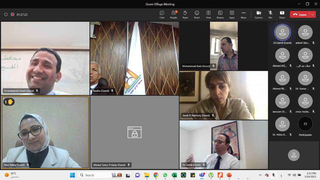Viewport: 320px width, 180px height.
Task: Open Excel from the taskbar
Action: tap(174, 175)
